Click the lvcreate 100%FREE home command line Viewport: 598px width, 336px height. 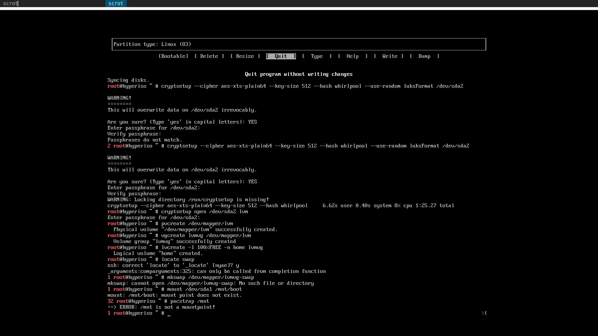(212, 248)
